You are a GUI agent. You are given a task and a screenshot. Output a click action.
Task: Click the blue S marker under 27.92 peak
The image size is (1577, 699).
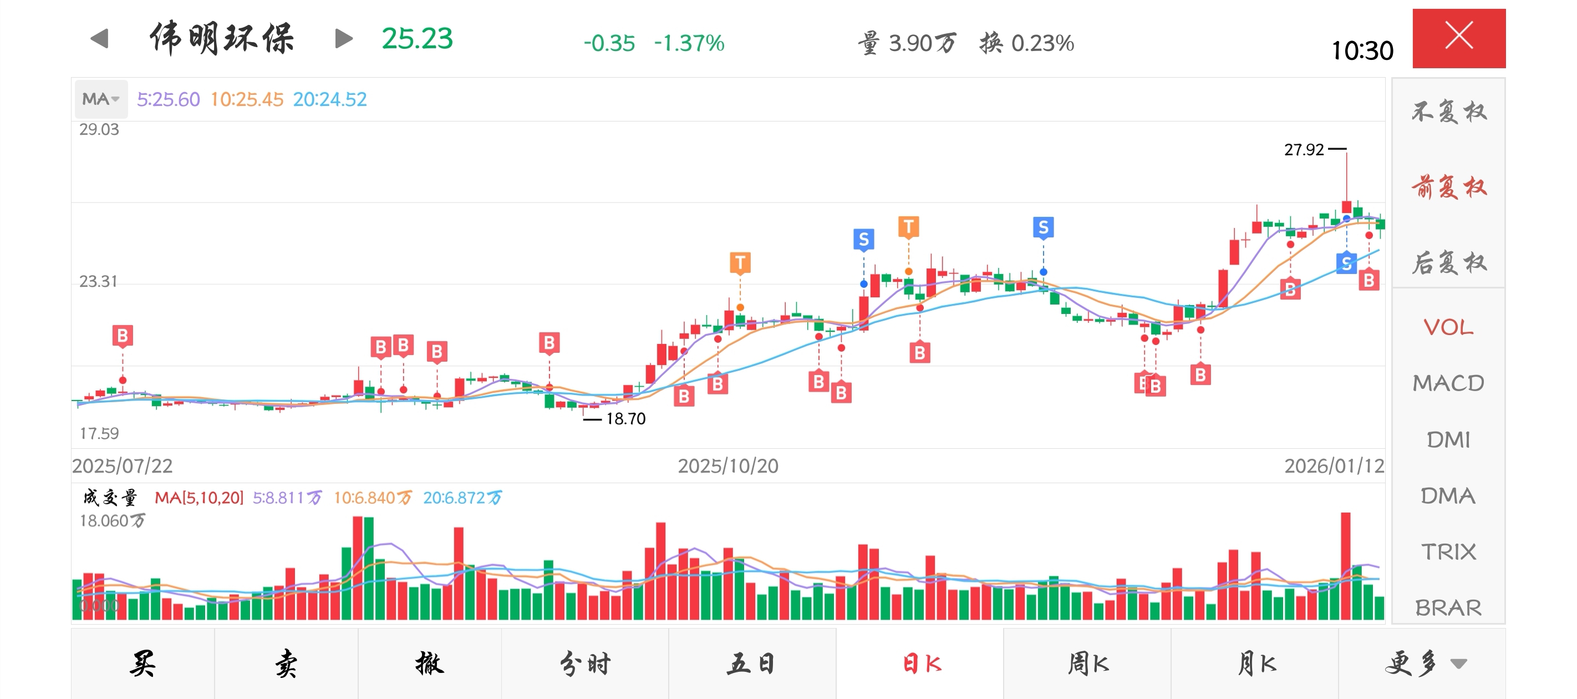pos(1346,264)
